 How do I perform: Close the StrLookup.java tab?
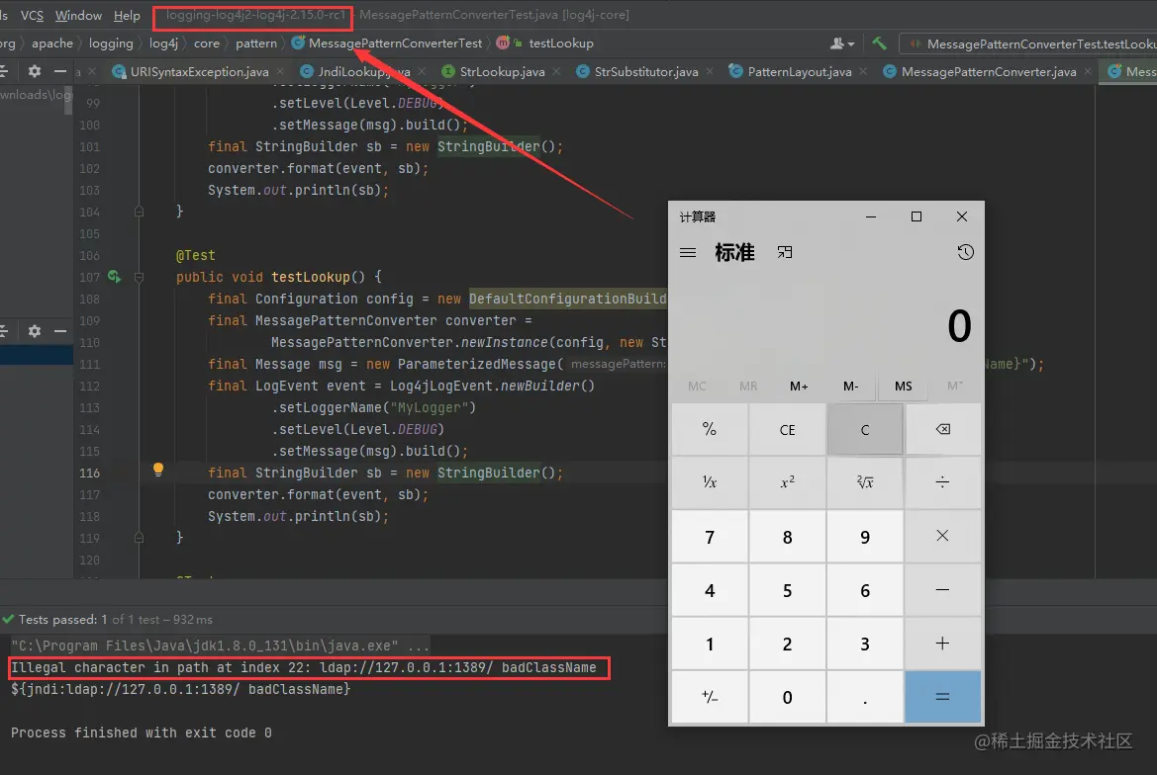click(x=556, y=71)
